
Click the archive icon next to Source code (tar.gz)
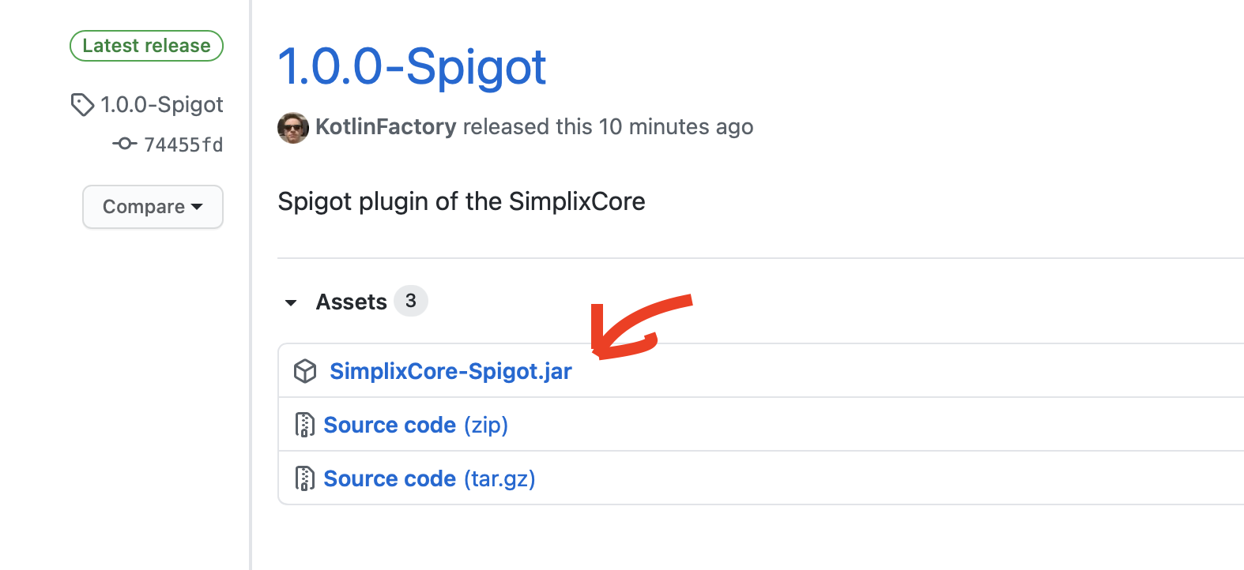tap(304, 478)
